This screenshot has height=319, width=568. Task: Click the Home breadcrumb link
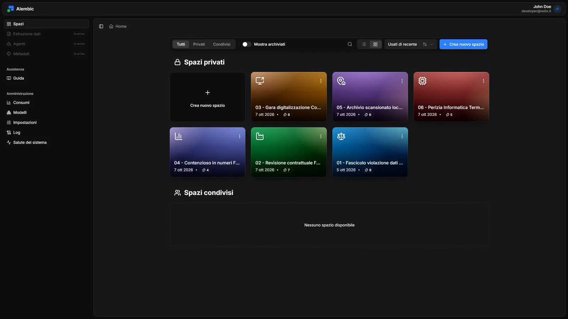tap(121, 26)
